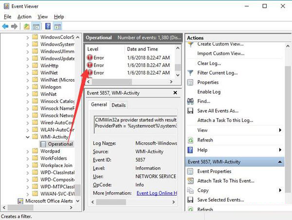Click the event details horizontal scrollbar thumb
The height and width of the screenshot is (220, 292).
111,202
